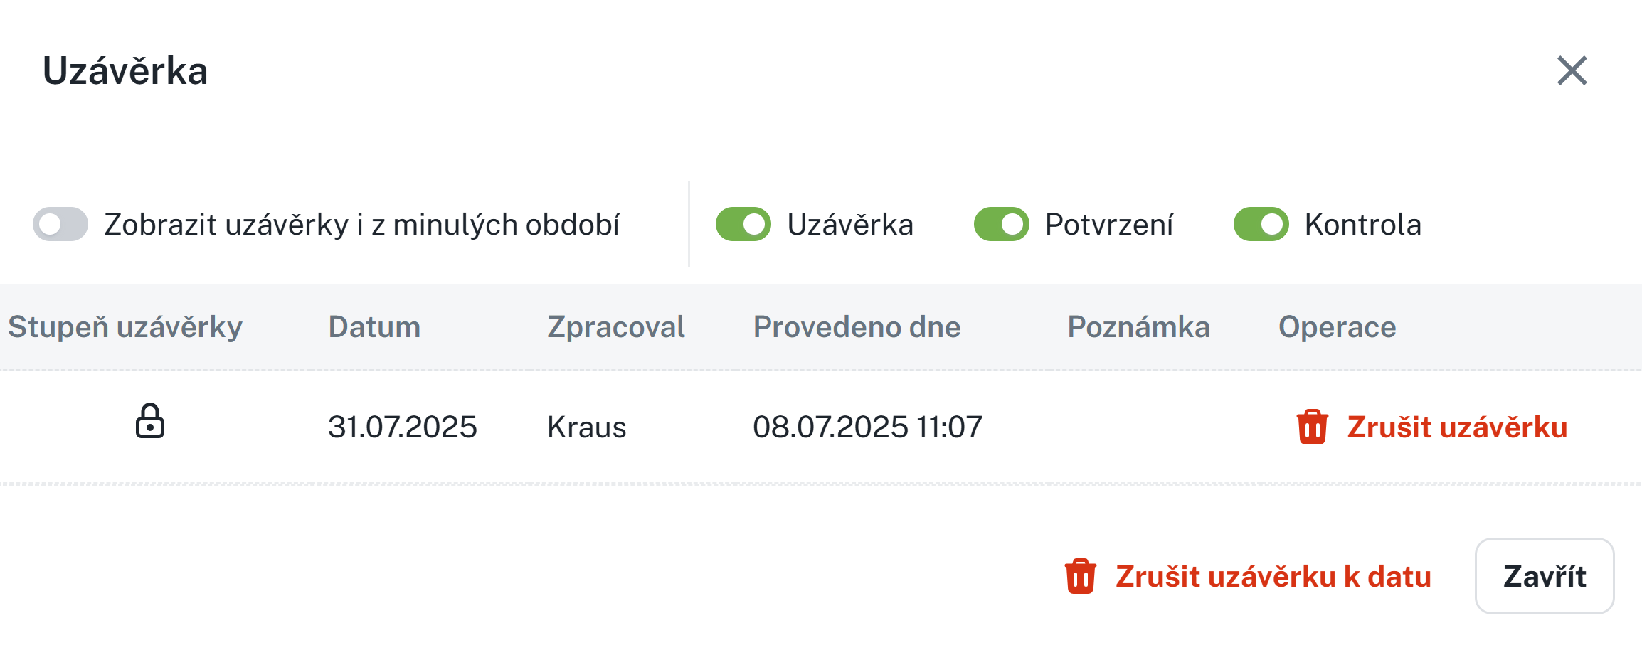Image resolution: width=1642 pixels, height=655 pixels.
Task: Switch off the Kontrola toggle
Action: click(1261, 225)
